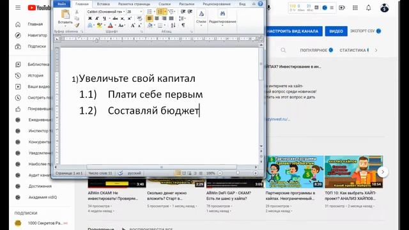Switch to Print Layout view in status bar

click(x=178, y=173)
